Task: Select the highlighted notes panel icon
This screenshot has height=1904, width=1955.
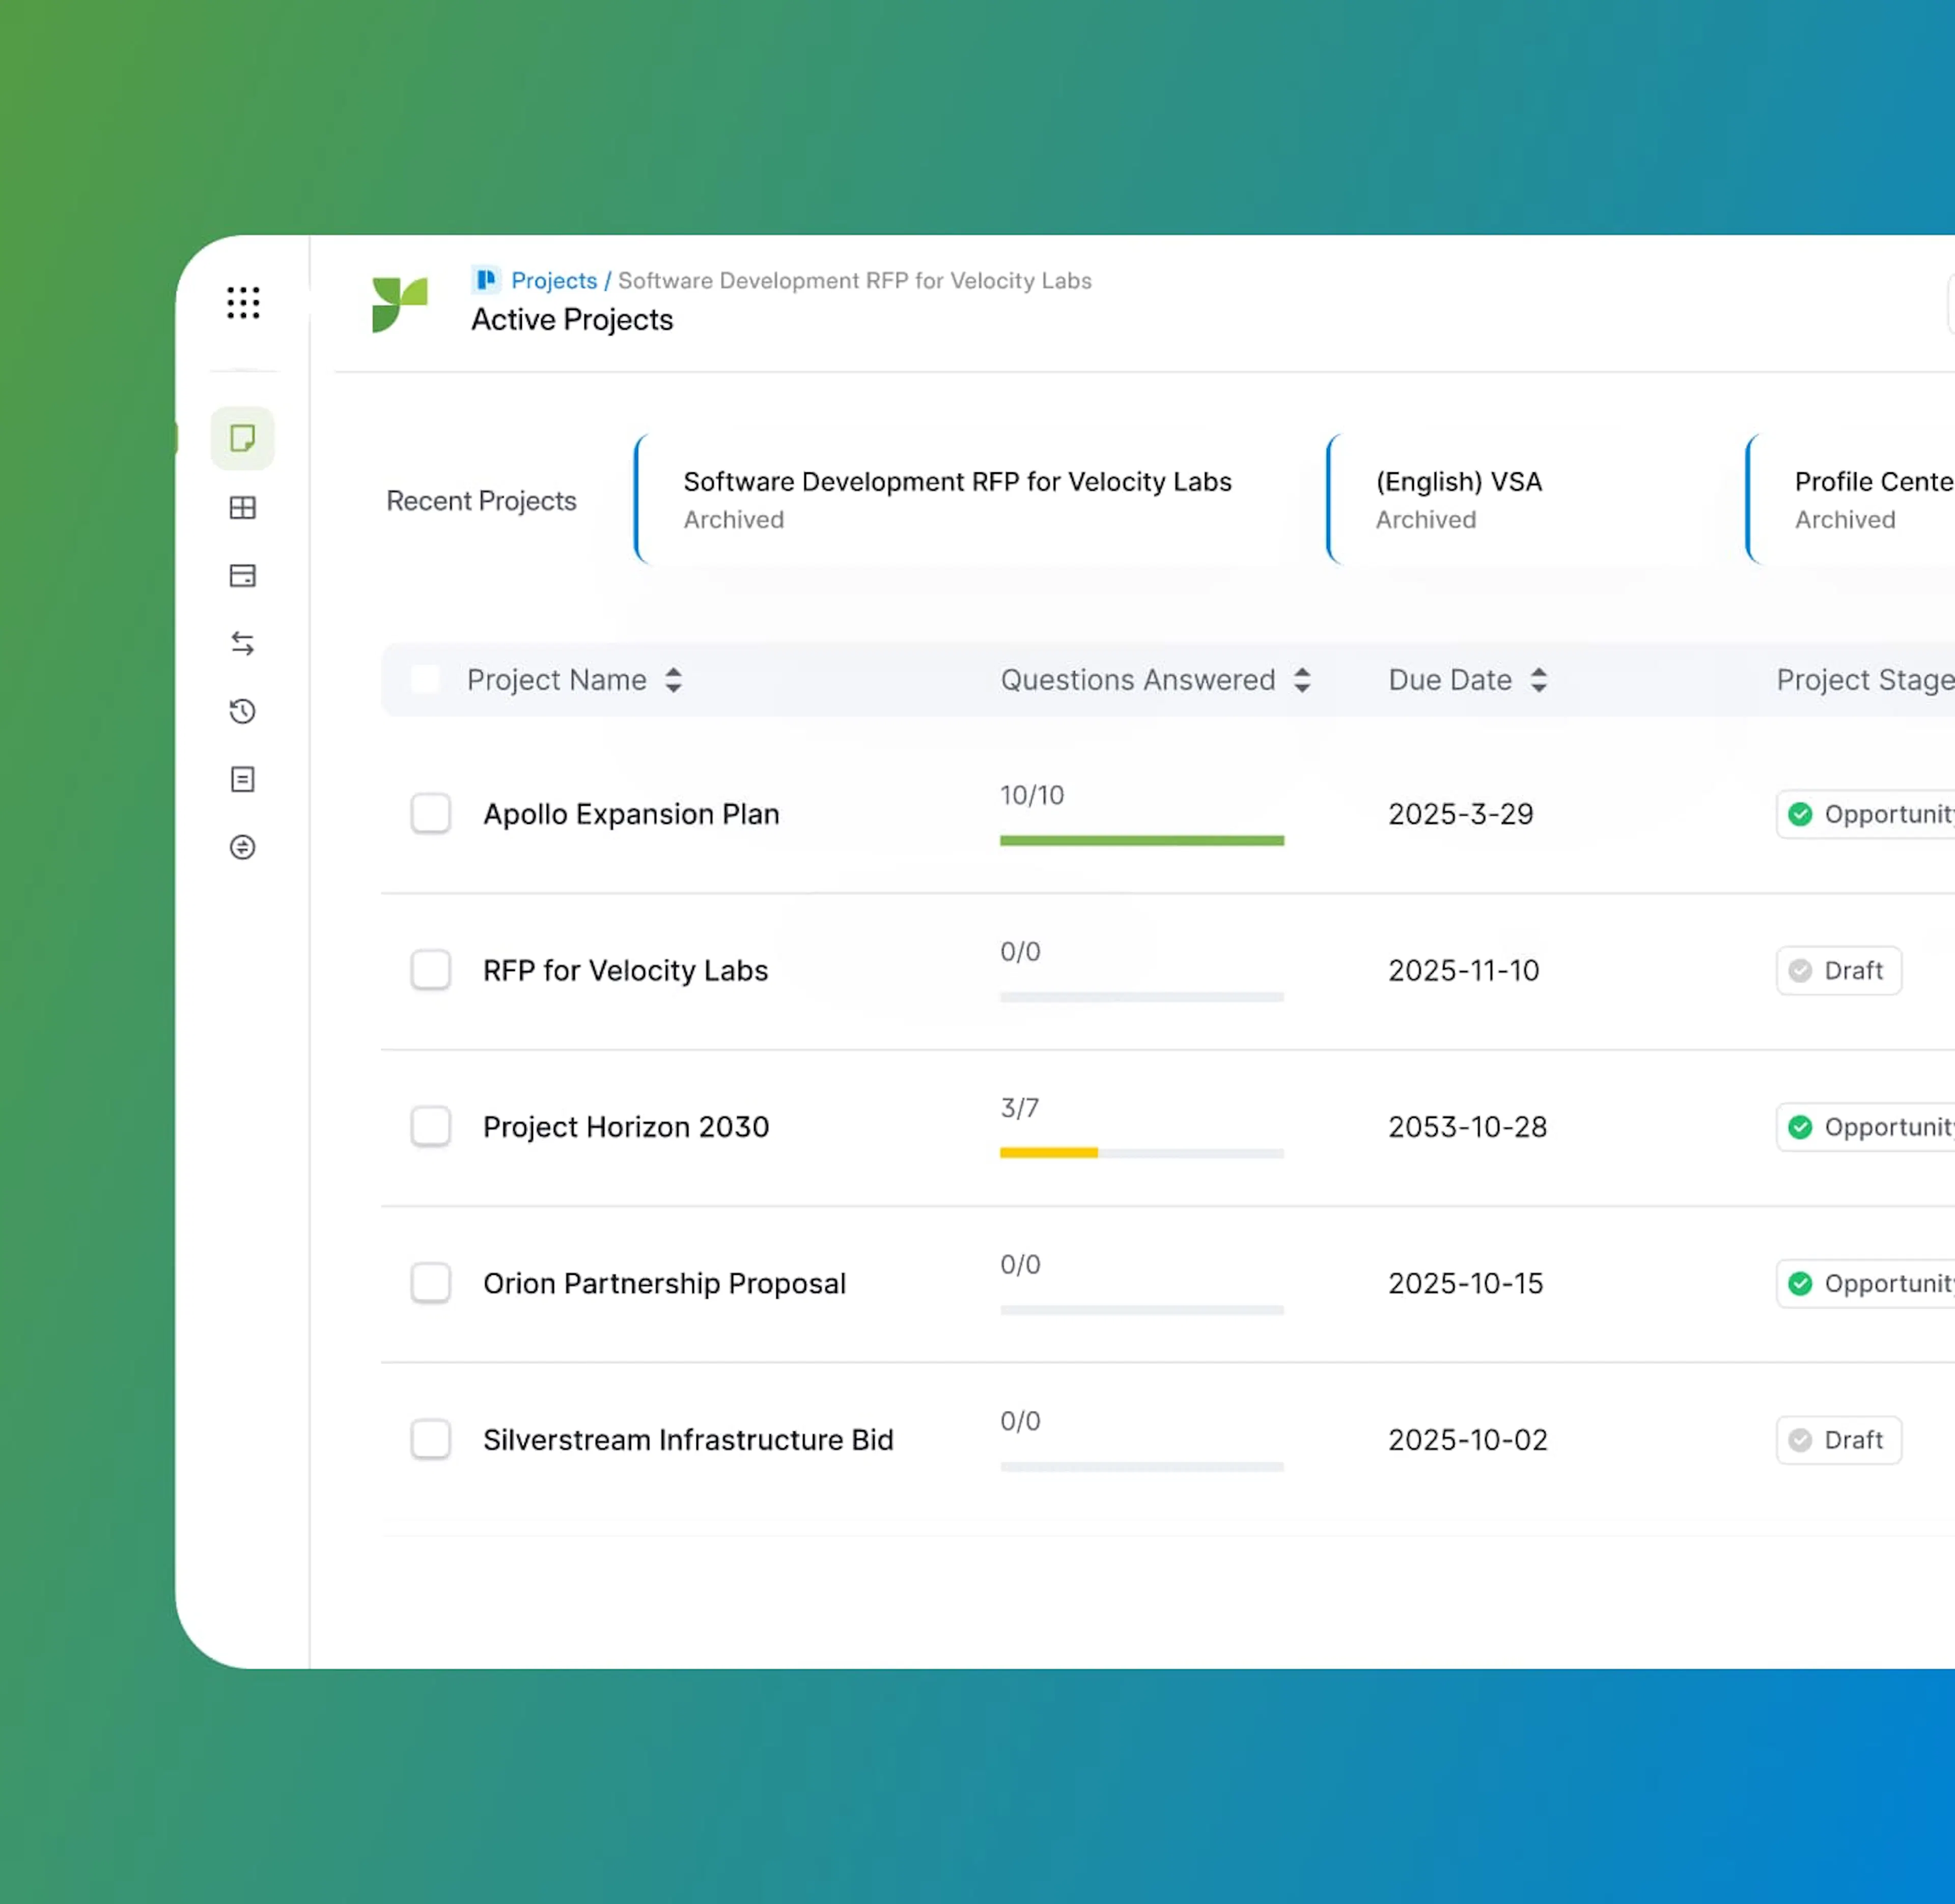Action: (242, 438)
